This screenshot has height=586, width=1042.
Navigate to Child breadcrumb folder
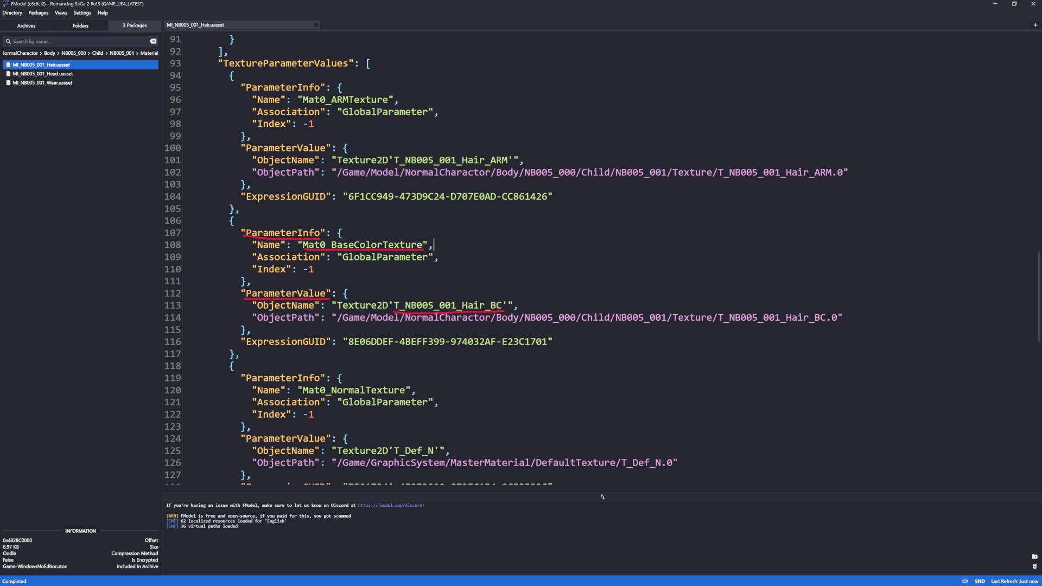coord(98,53)
